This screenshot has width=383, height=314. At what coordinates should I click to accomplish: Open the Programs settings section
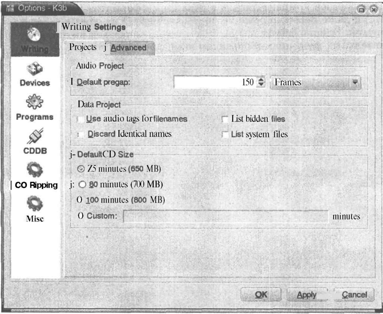point(35,108)
